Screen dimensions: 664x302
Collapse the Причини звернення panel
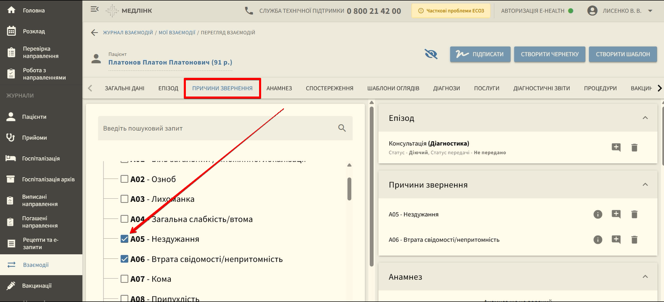[x=645, y=185]
